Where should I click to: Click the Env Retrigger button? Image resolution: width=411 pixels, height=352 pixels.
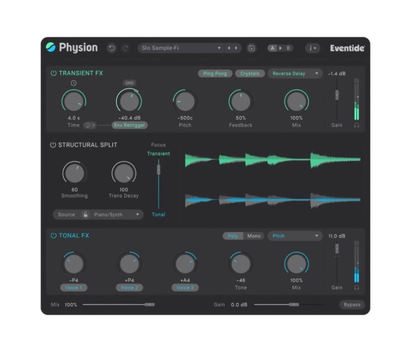(x=129, y=125)
